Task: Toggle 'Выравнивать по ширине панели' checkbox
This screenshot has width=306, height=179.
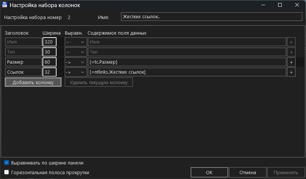Action: (x=6, y=163)
